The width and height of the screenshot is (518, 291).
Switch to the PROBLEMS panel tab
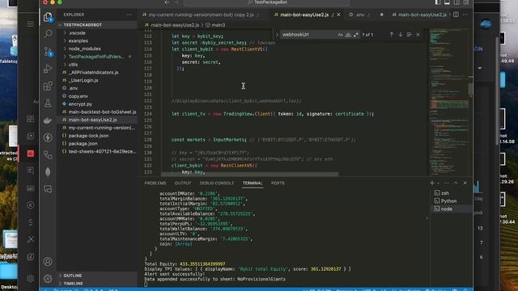pyautogui.click(x=155, y=183)
